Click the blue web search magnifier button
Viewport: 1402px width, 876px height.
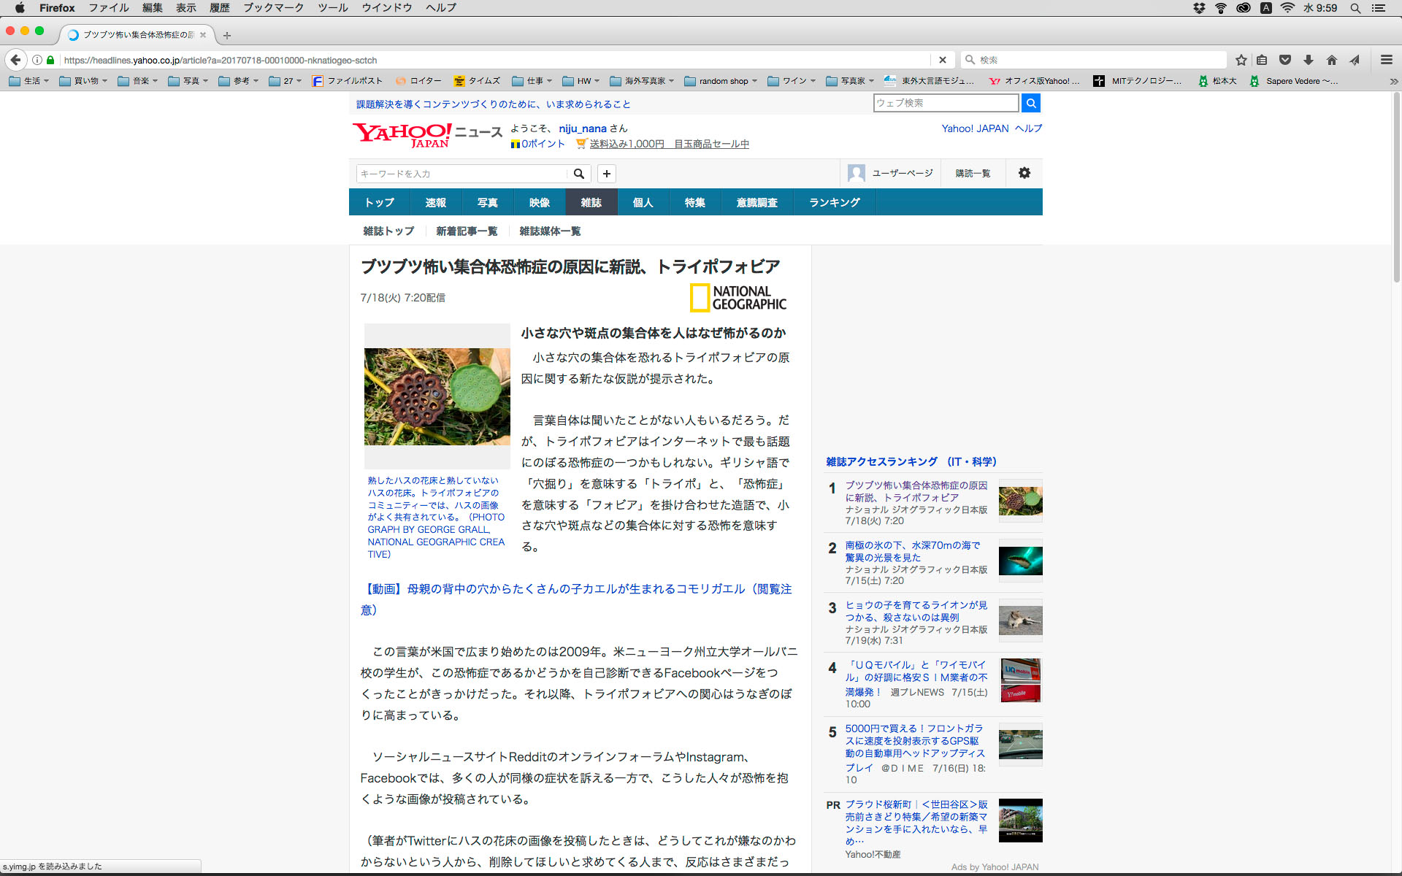tap(1030, 103)
